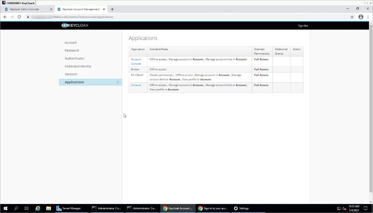Click the browser forward arrow
This screenshot has width=373, height=213.
(12, 17)
